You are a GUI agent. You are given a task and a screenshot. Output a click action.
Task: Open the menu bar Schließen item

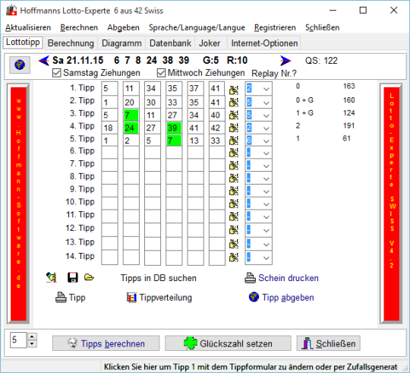point(323,27)
